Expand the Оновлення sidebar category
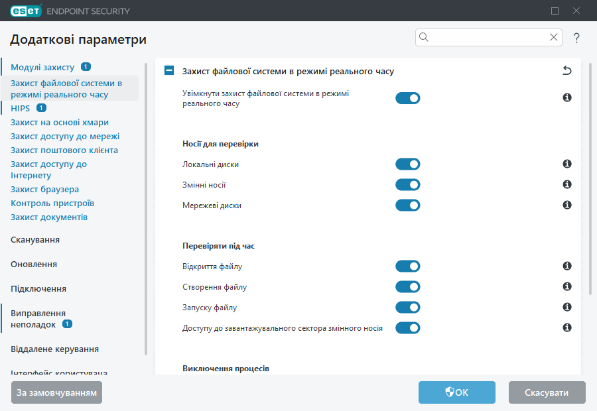The width and height of the screenshot is (597, 411). tap(34, 264)
